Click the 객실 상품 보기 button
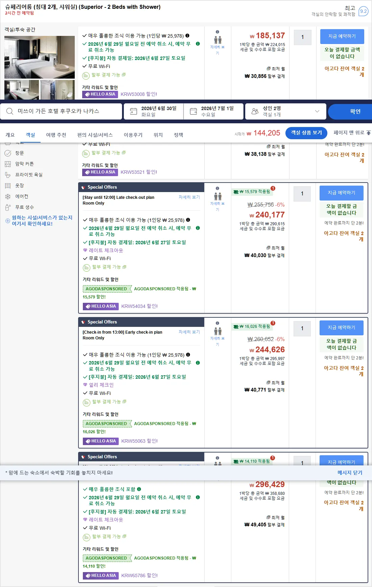Image resolution: width=372 pixels, height=587 pixels. 306,133
